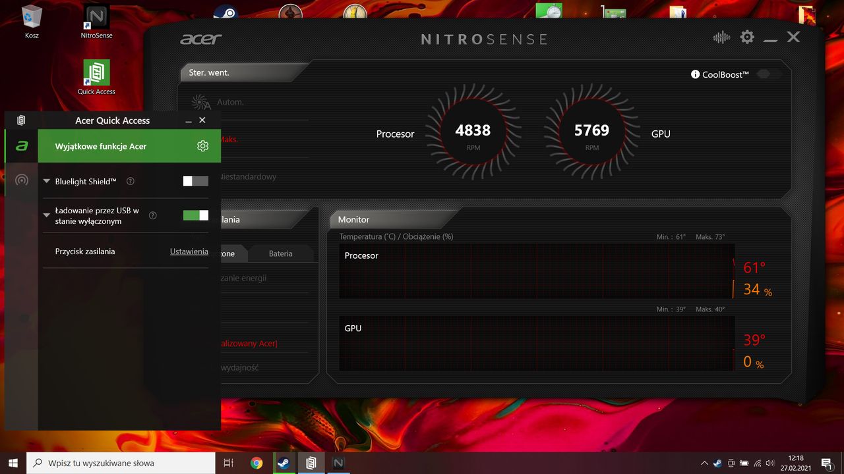Open the Ustawienia power button link
Viewport: 844px width, 474px height.
189,251
